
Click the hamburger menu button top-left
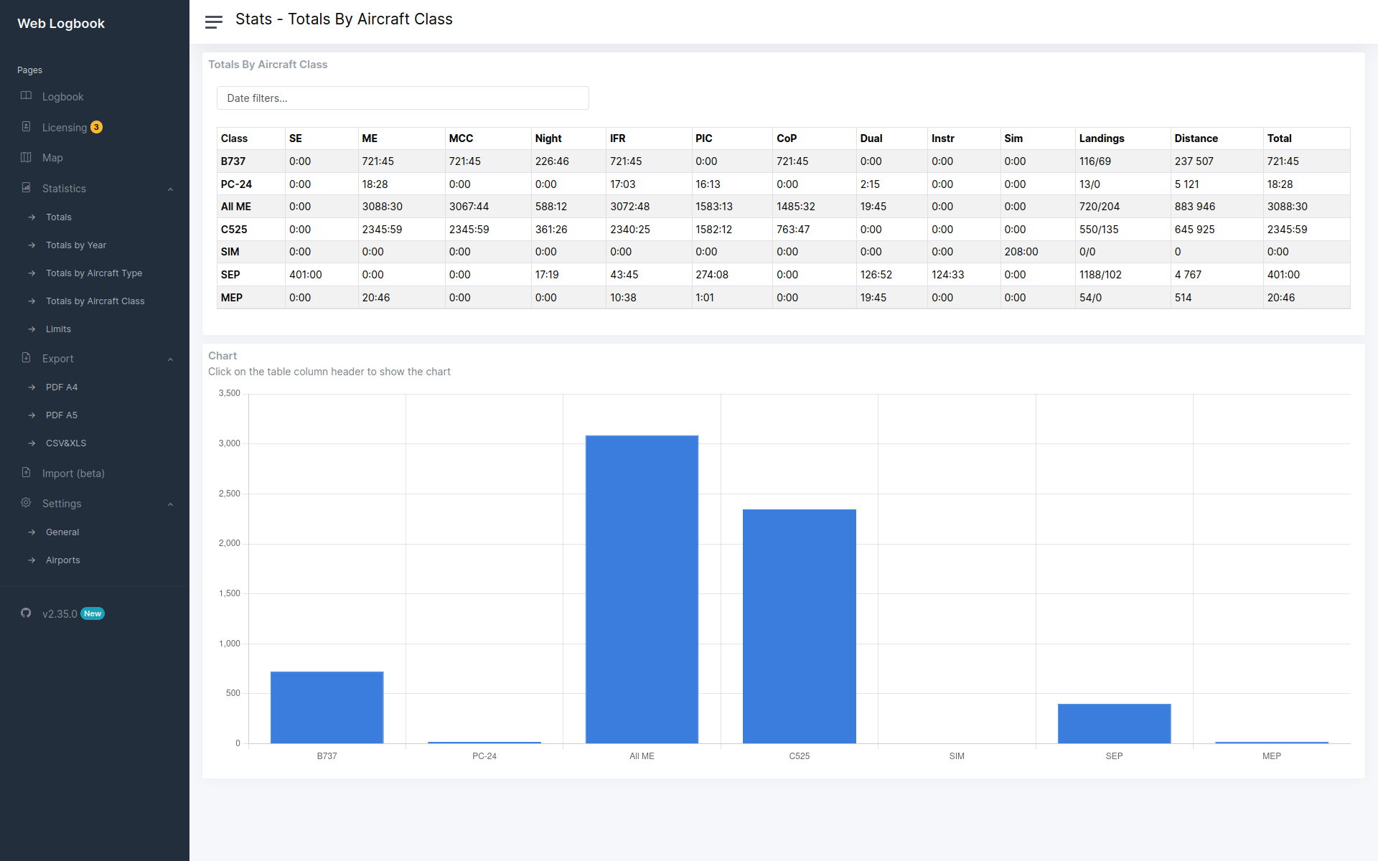213,20
